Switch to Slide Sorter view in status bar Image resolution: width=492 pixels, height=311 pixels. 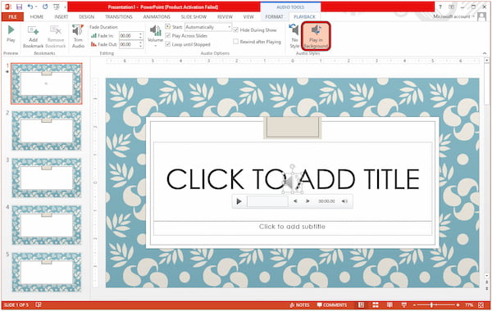click(376, 304)
